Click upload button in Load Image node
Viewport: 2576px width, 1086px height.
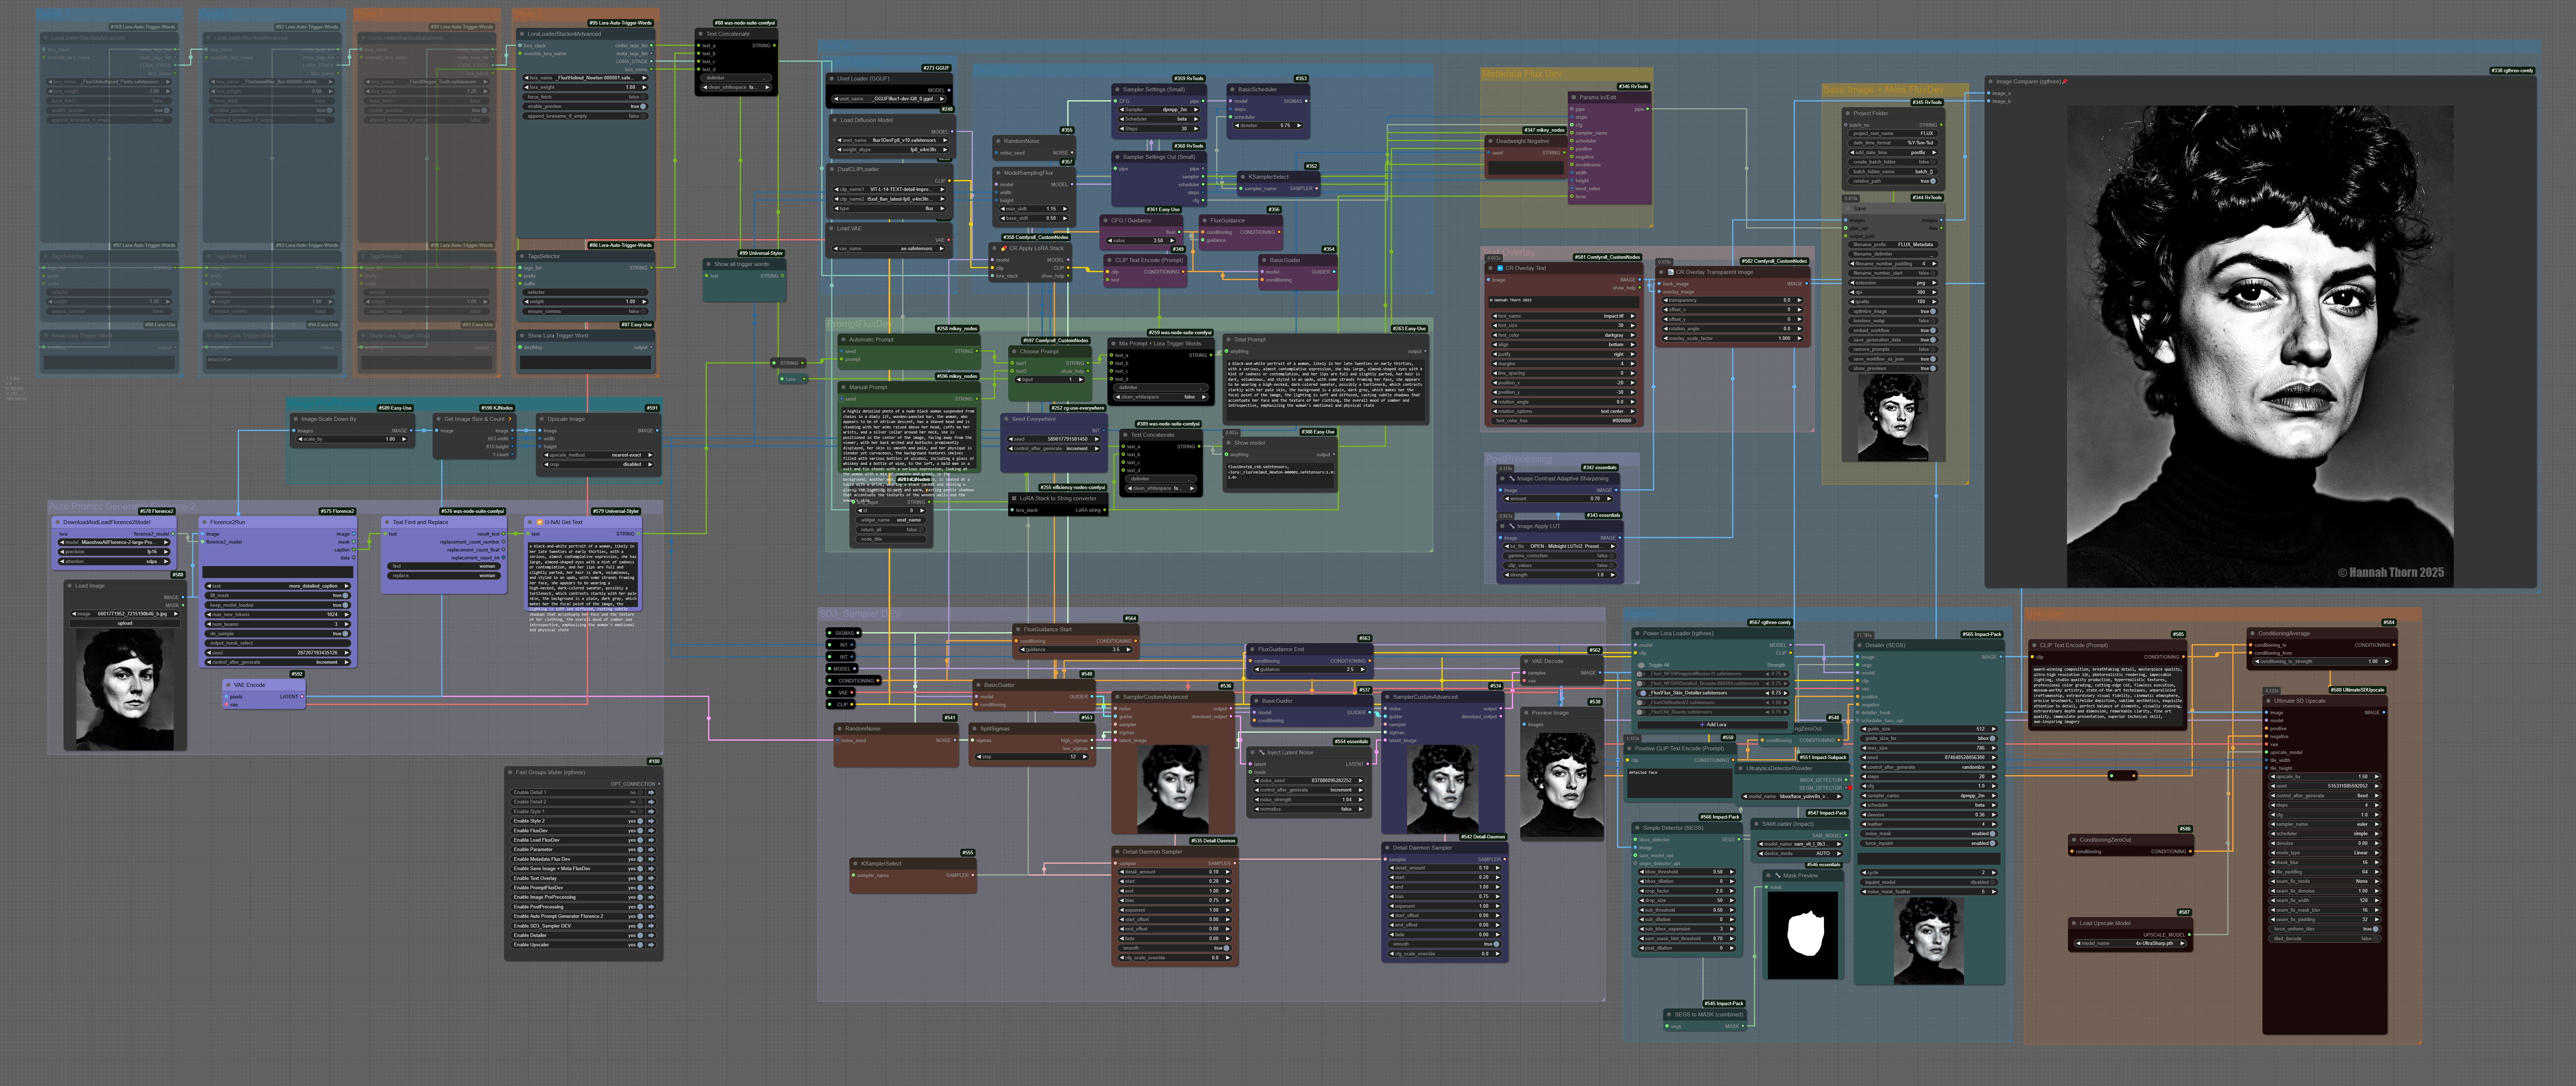coord(125,623)
